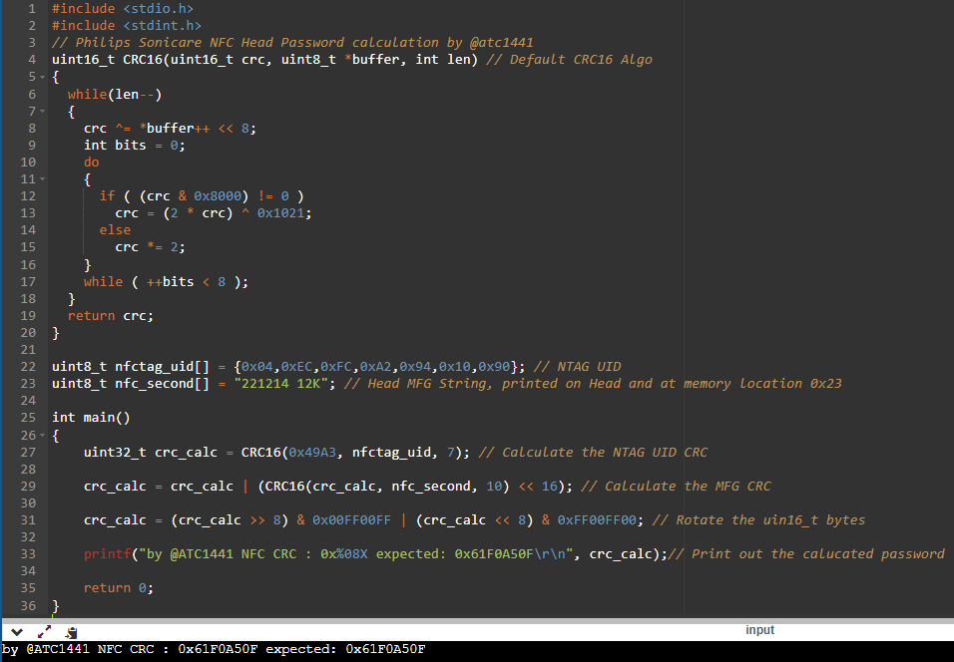This screenshot has width=954, height=662.
Task: Place cursor on #include <stdint.h>
Action: [127, 26]
